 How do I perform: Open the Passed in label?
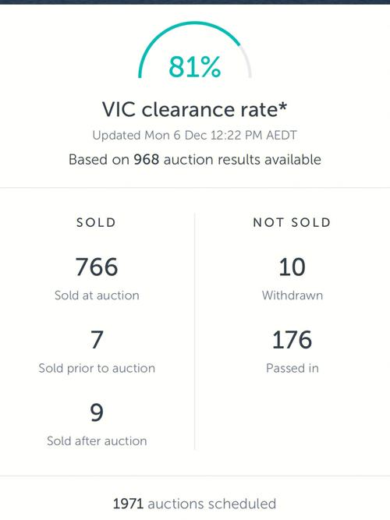point(292,368)
